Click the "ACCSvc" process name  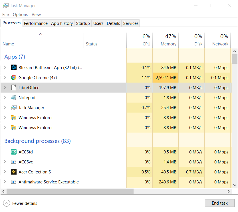[26, 162]
